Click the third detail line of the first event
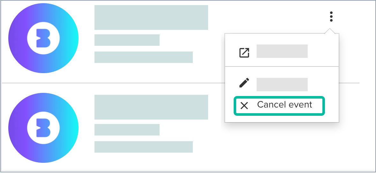 [143, 57]
